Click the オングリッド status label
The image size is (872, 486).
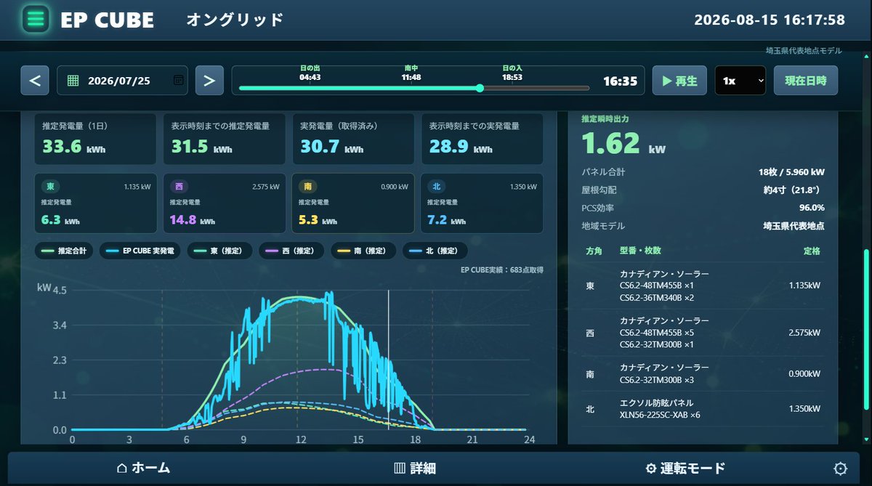pos(235,20)
